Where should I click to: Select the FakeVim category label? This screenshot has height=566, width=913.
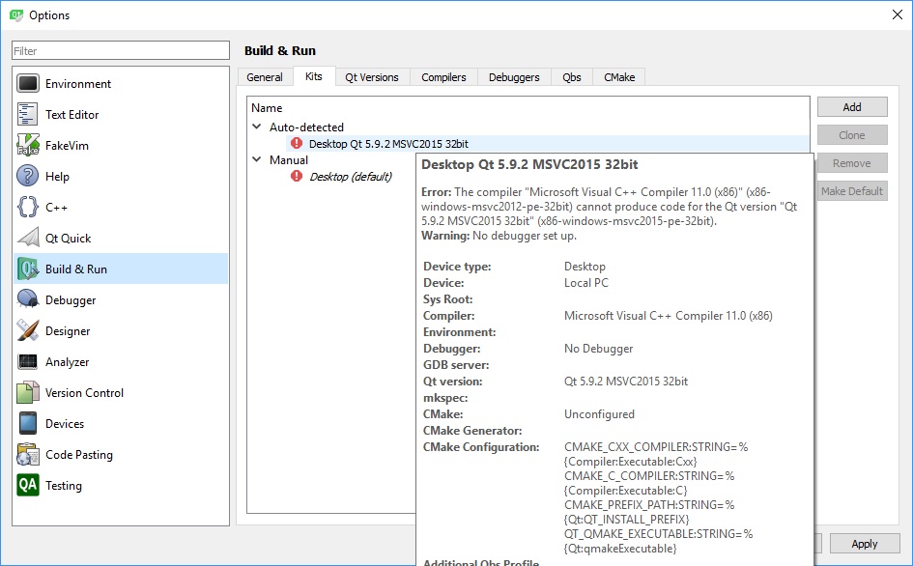(67, 146)
